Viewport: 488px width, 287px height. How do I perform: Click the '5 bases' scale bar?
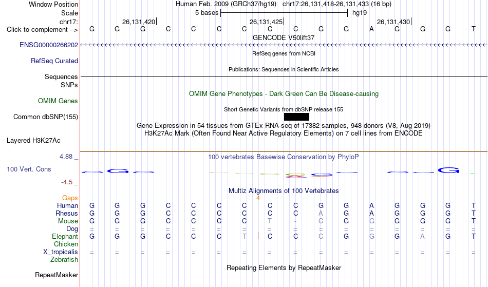(x=284, y=13)
